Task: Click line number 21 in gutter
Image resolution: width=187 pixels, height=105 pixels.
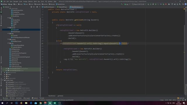Action: (x=42, y=43)
